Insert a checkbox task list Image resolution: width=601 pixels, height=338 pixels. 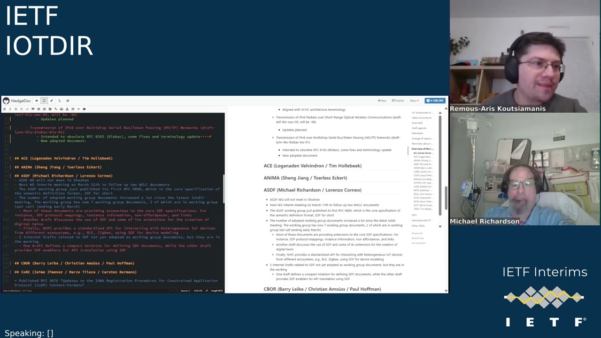tap(50, 109)
